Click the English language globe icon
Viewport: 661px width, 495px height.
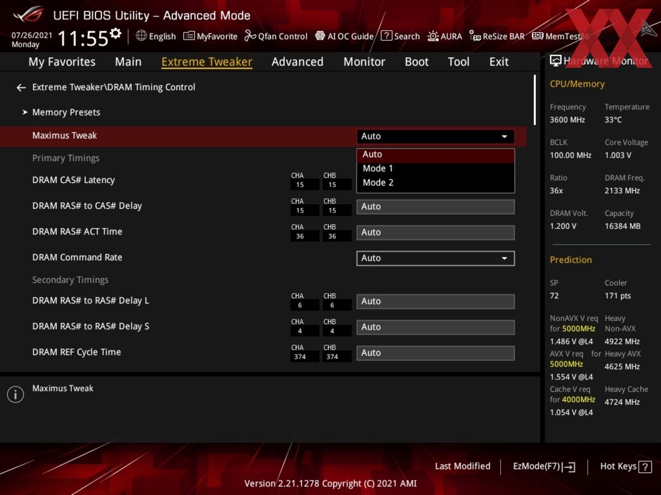pos(141,35)
